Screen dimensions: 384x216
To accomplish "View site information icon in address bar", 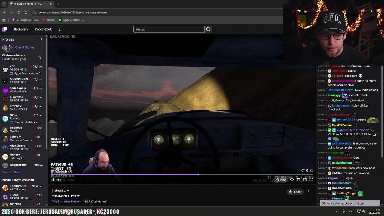I will coord(35,13).
